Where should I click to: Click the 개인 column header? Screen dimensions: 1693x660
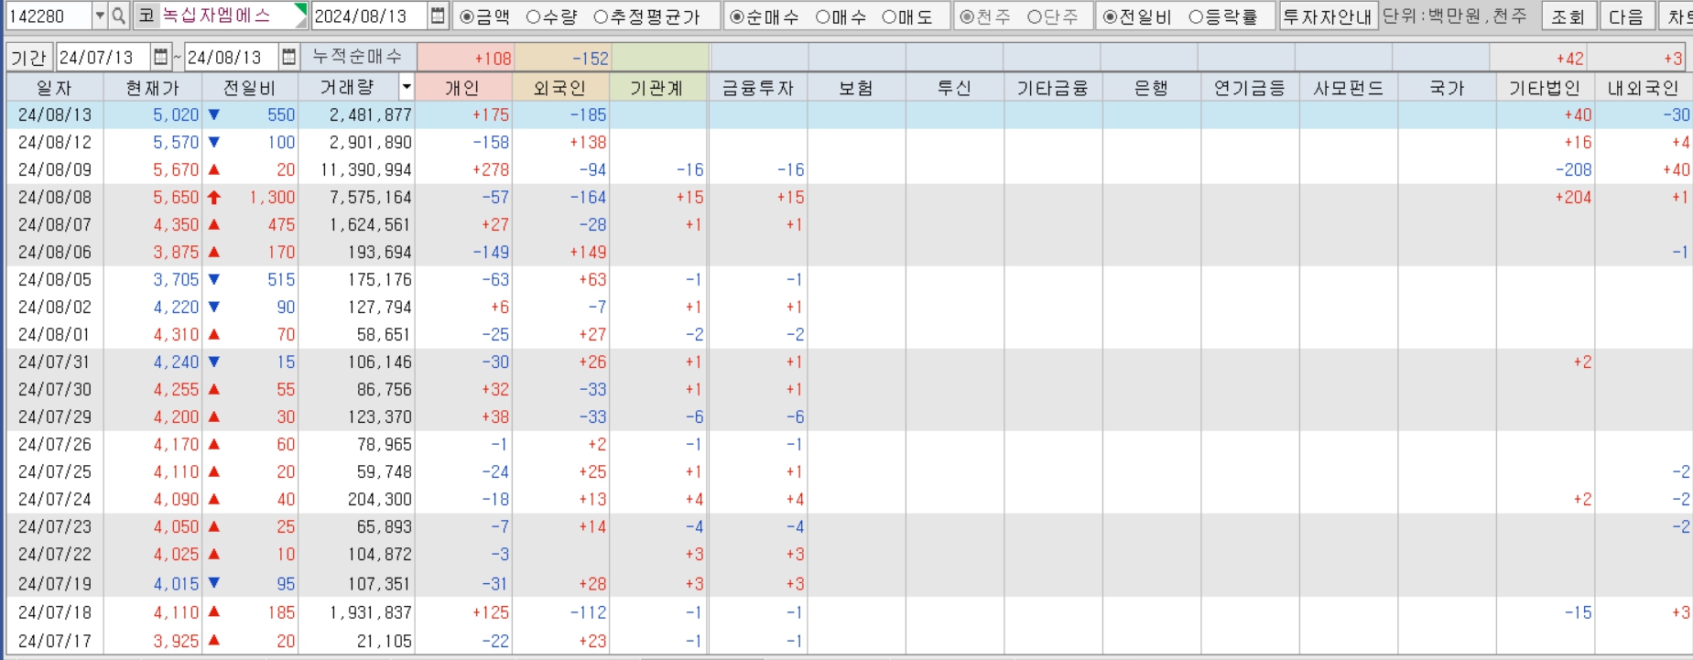[462, 88]
